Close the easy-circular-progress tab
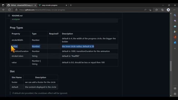This screenshot has height=100, width=178. coord(66,5)
